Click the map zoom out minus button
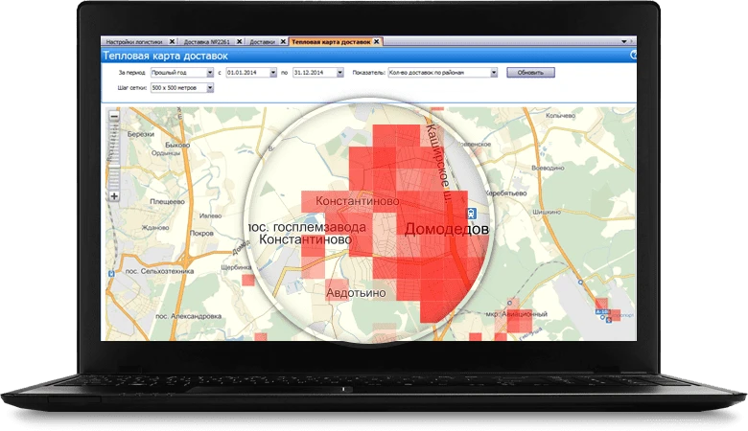Viewport: 748px width, 431px height. pos(114,117)
